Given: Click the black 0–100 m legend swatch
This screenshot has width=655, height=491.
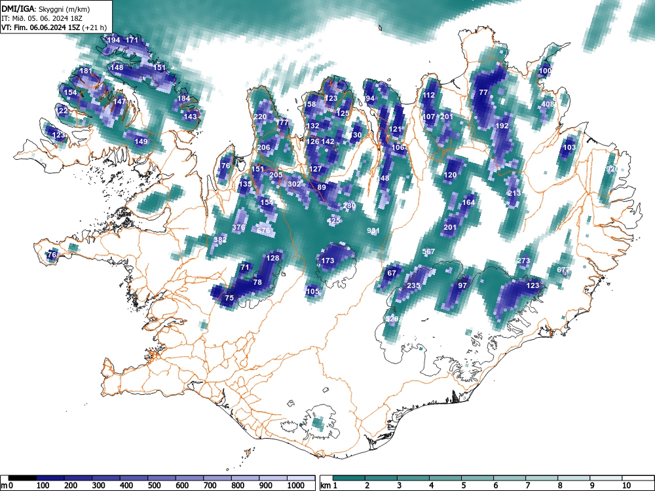Looking at the screenshot, I should pyautogui.click(x=22, y=478).
